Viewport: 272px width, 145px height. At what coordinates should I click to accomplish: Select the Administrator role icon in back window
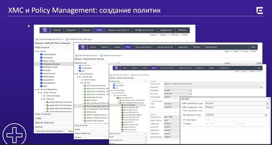[41, 54]
